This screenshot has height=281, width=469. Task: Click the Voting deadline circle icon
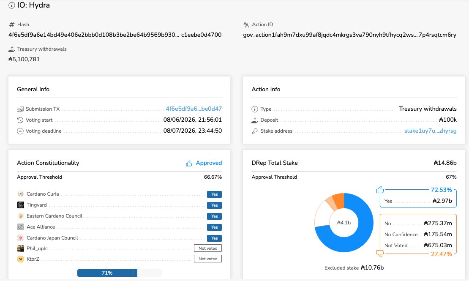click(x=20, y=131)
